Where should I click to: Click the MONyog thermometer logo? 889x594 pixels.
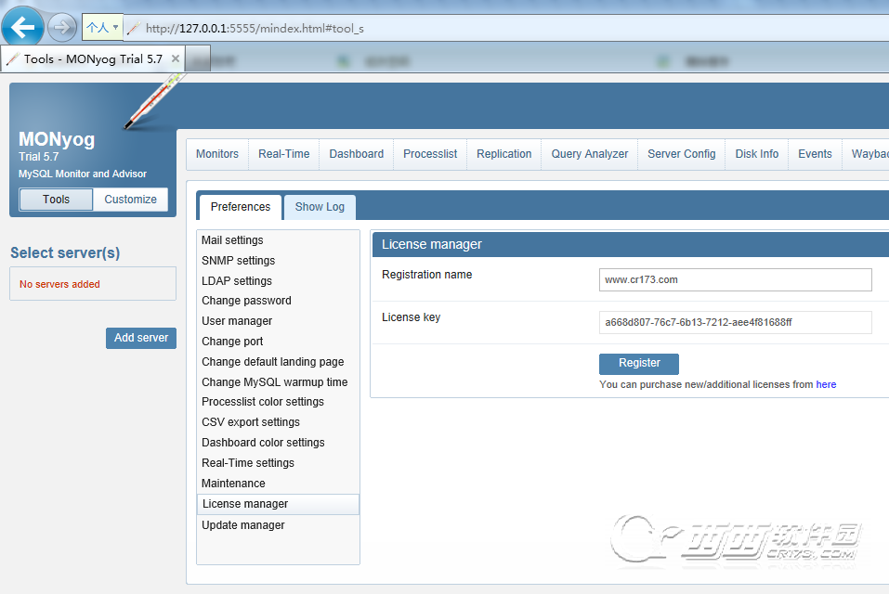[153, 102]
